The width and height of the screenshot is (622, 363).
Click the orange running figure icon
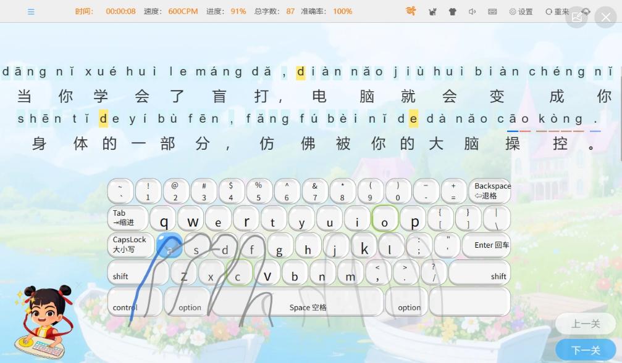click(411, 11)
